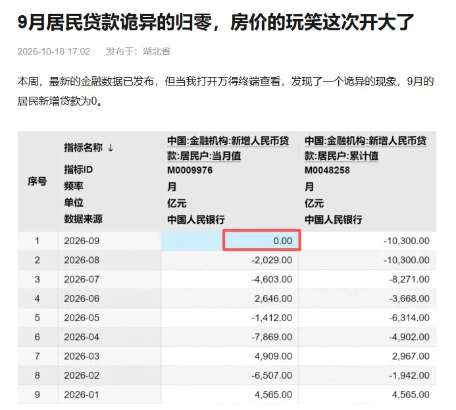Click the indicator ID M0048258
The width and height of the screenshot is (456, 410).
coord(327,170)
